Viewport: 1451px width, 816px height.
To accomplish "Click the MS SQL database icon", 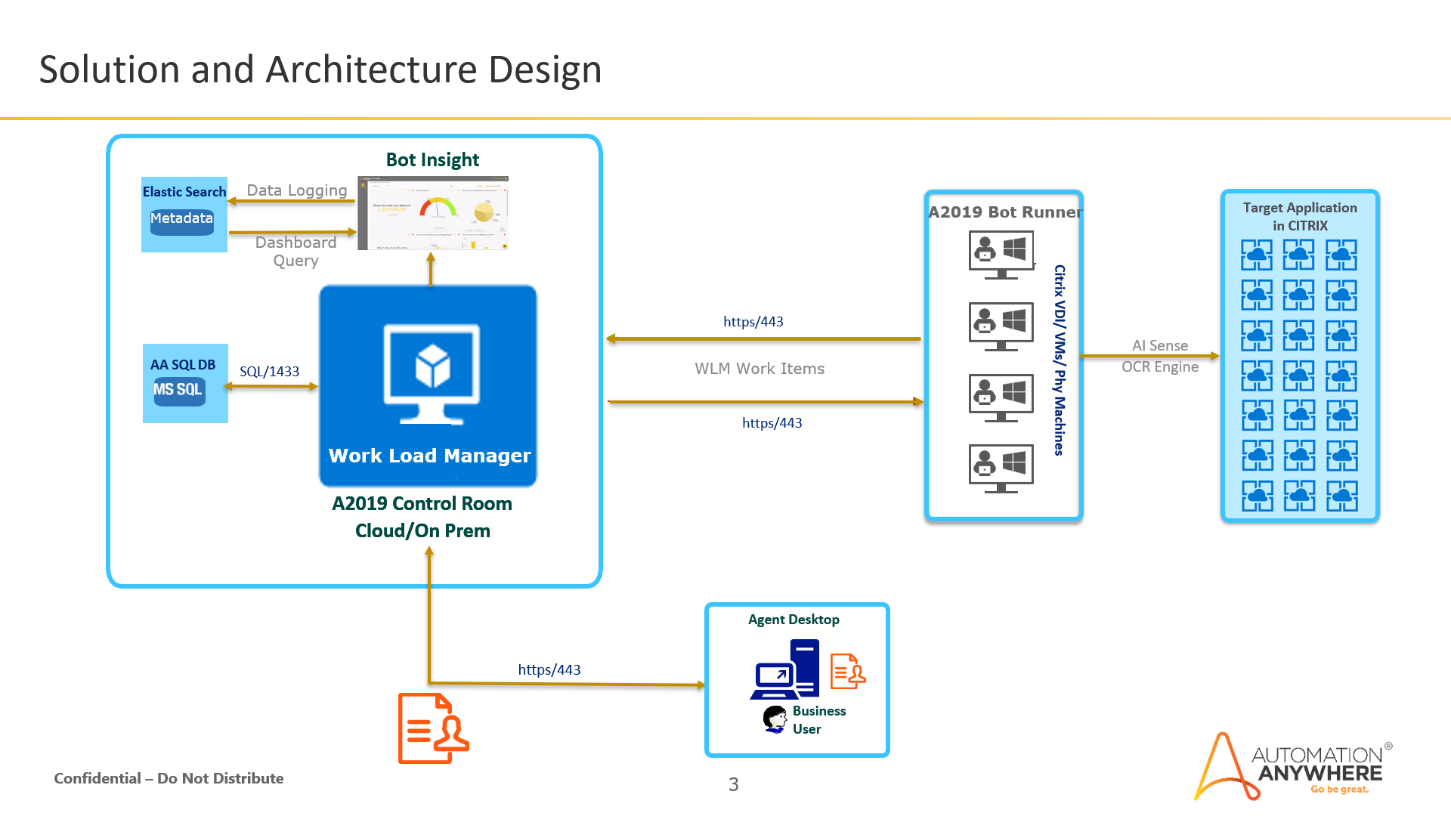I will 179,391.
